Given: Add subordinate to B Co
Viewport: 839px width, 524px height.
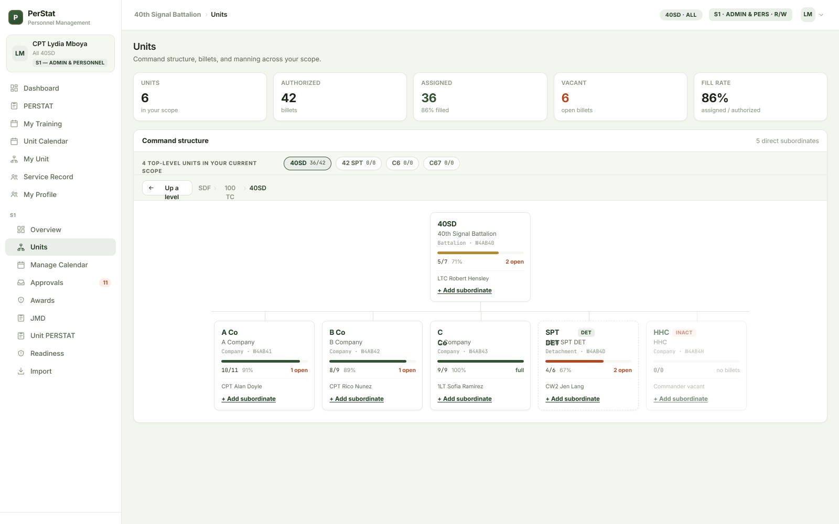Looking at the screenshot, I should [x=357, y=399].
